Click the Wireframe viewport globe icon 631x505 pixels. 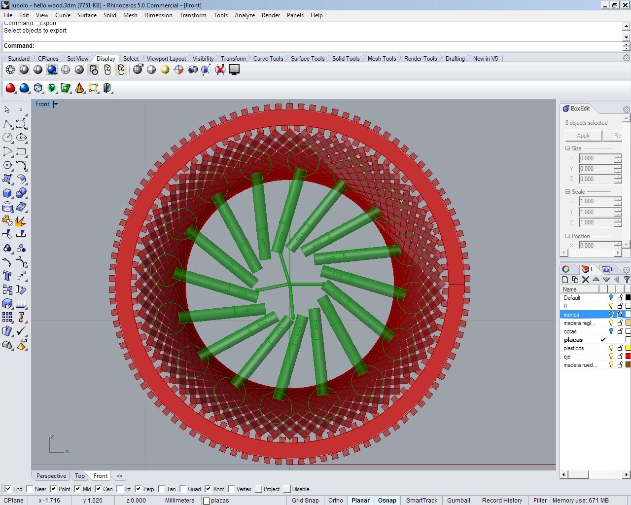10,70
